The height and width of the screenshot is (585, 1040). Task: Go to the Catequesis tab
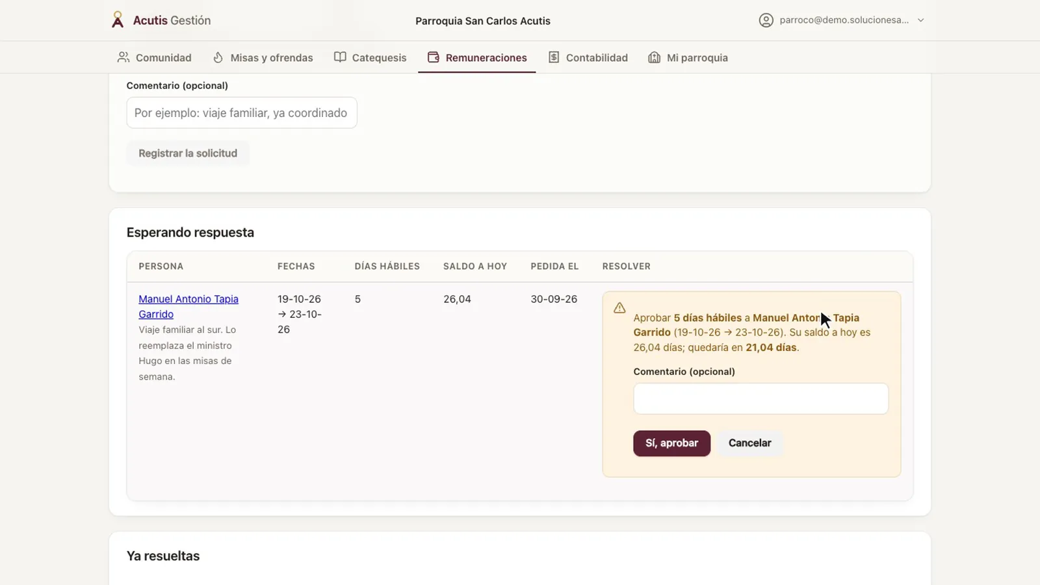[370, 57]
